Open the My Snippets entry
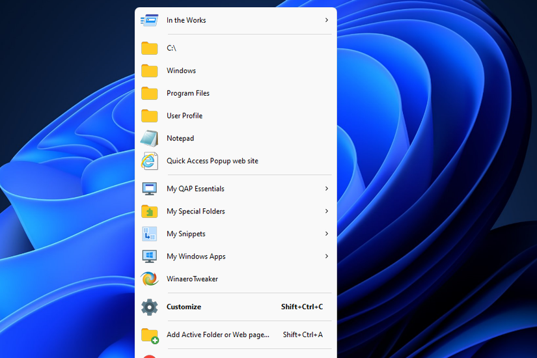The height and width of the screenshot is (358, 537). [236, 234]
